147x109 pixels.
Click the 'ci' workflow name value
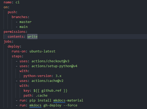pyautogui.click(x=18, y=2)
